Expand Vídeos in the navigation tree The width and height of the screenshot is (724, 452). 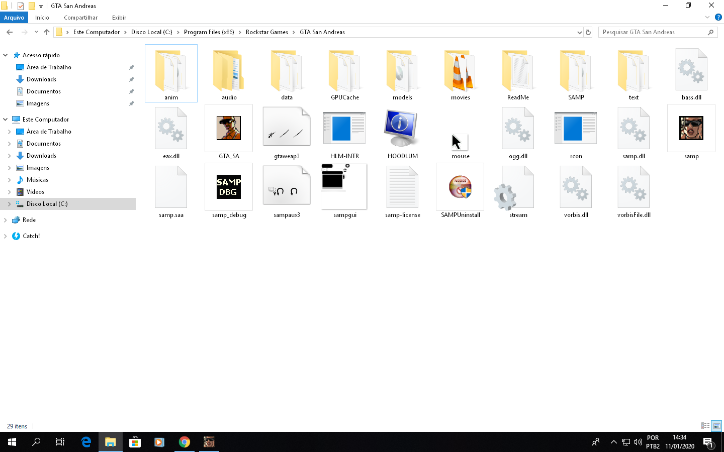10,192
